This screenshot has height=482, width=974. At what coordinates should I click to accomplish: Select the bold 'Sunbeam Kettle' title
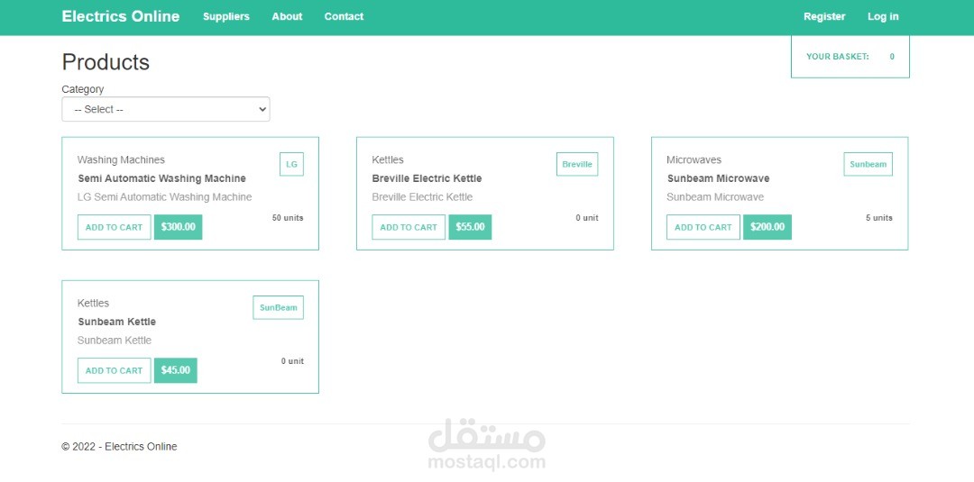point(116,322)
